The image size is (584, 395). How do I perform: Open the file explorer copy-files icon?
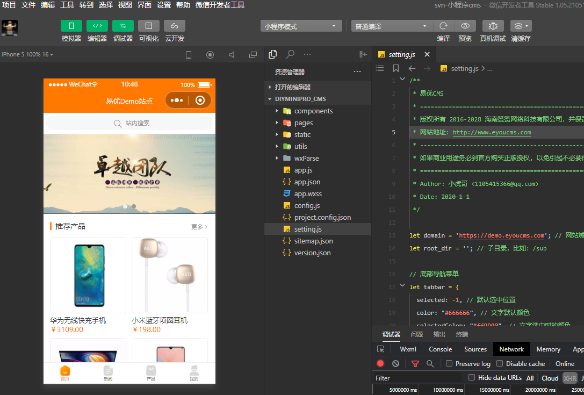tap(272, 54)
